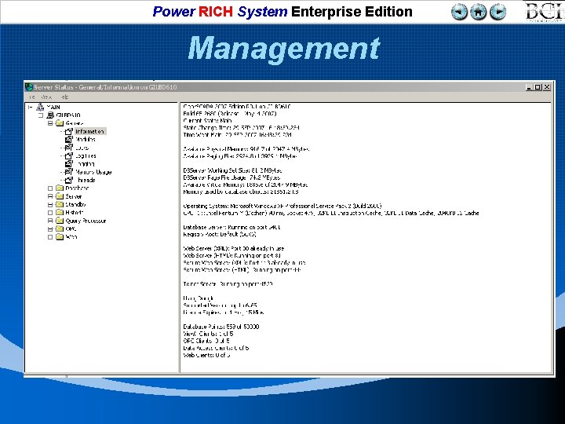This screenshot has height=424, width=565.
Task: Click the 'Database Points: 559 of 50000' line
Action: point(221,327)
